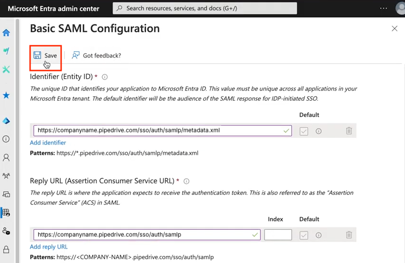Click the Save button in toolbar
405x263 pixels.
pos(45,56)
